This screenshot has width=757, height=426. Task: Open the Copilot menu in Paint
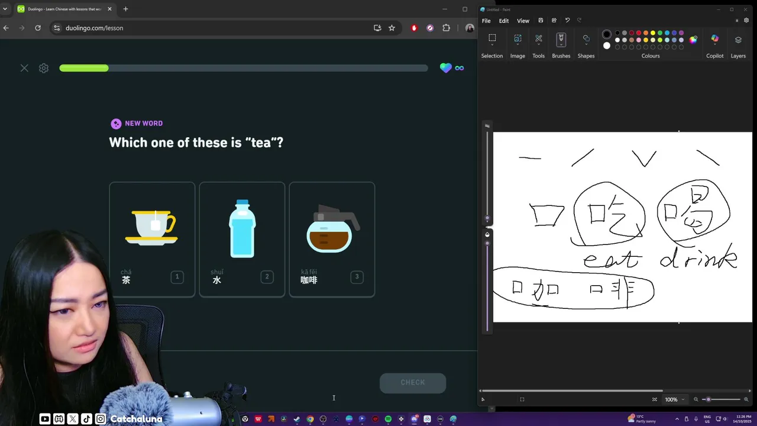[x=715, y=39]
